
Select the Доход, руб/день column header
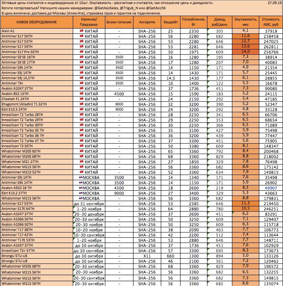(219, 22)
